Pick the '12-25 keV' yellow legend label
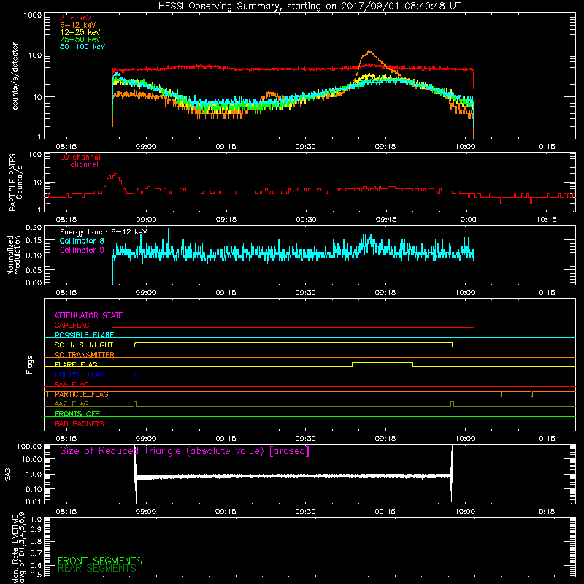Screen dimensions: 584x584 point(80,32)
